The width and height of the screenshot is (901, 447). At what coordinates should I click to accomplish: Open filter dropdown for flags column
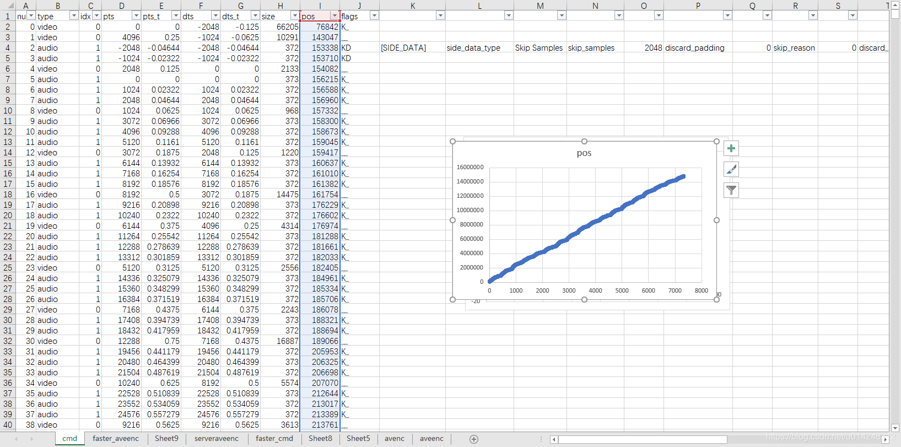point(374,16)
